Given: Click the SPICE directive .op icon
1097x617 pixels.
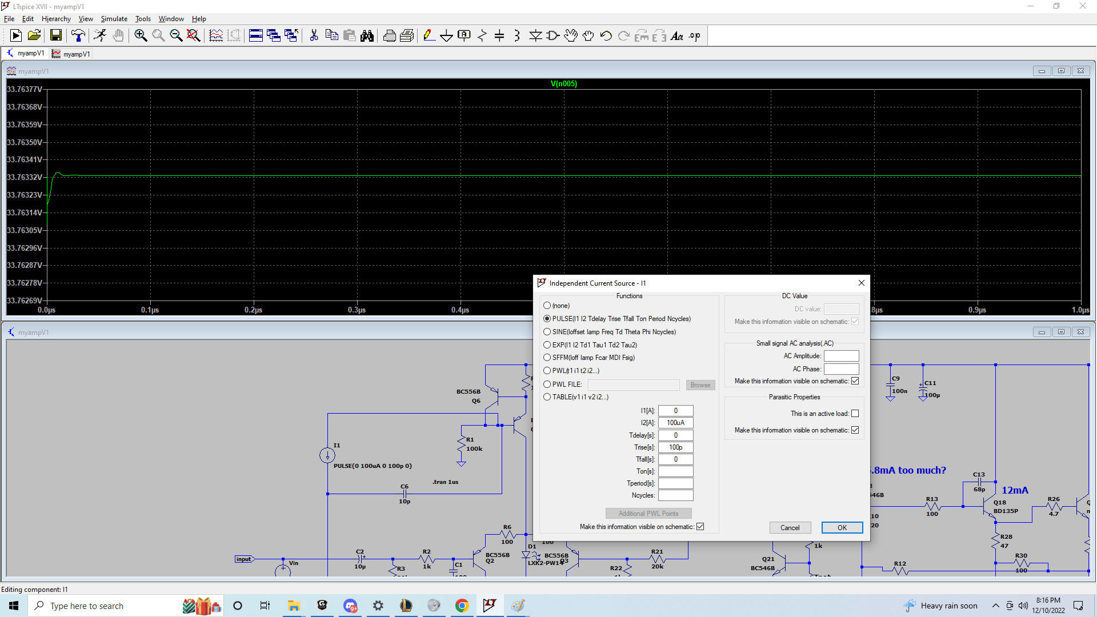Looking at the screenshot, I should 695,36.
